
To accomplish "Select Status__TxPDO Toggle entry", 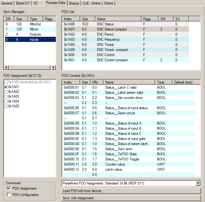I will pyautogui.click(x=129, y=159).
